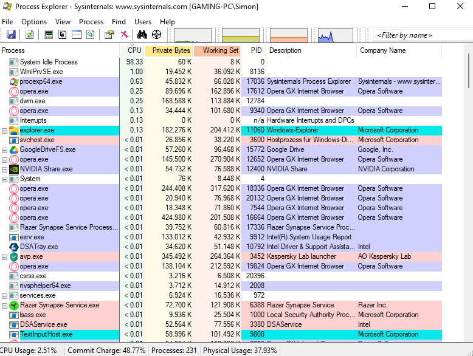Click the I/O activity mini graph

[335, 35]
